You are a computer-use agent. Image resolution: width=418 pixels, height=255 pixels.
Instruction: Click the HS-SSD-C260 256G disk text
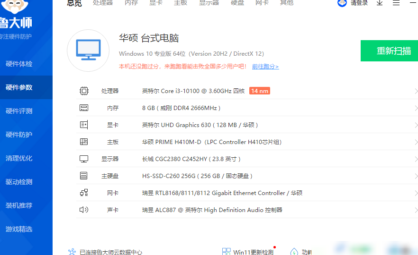[197, 176]
